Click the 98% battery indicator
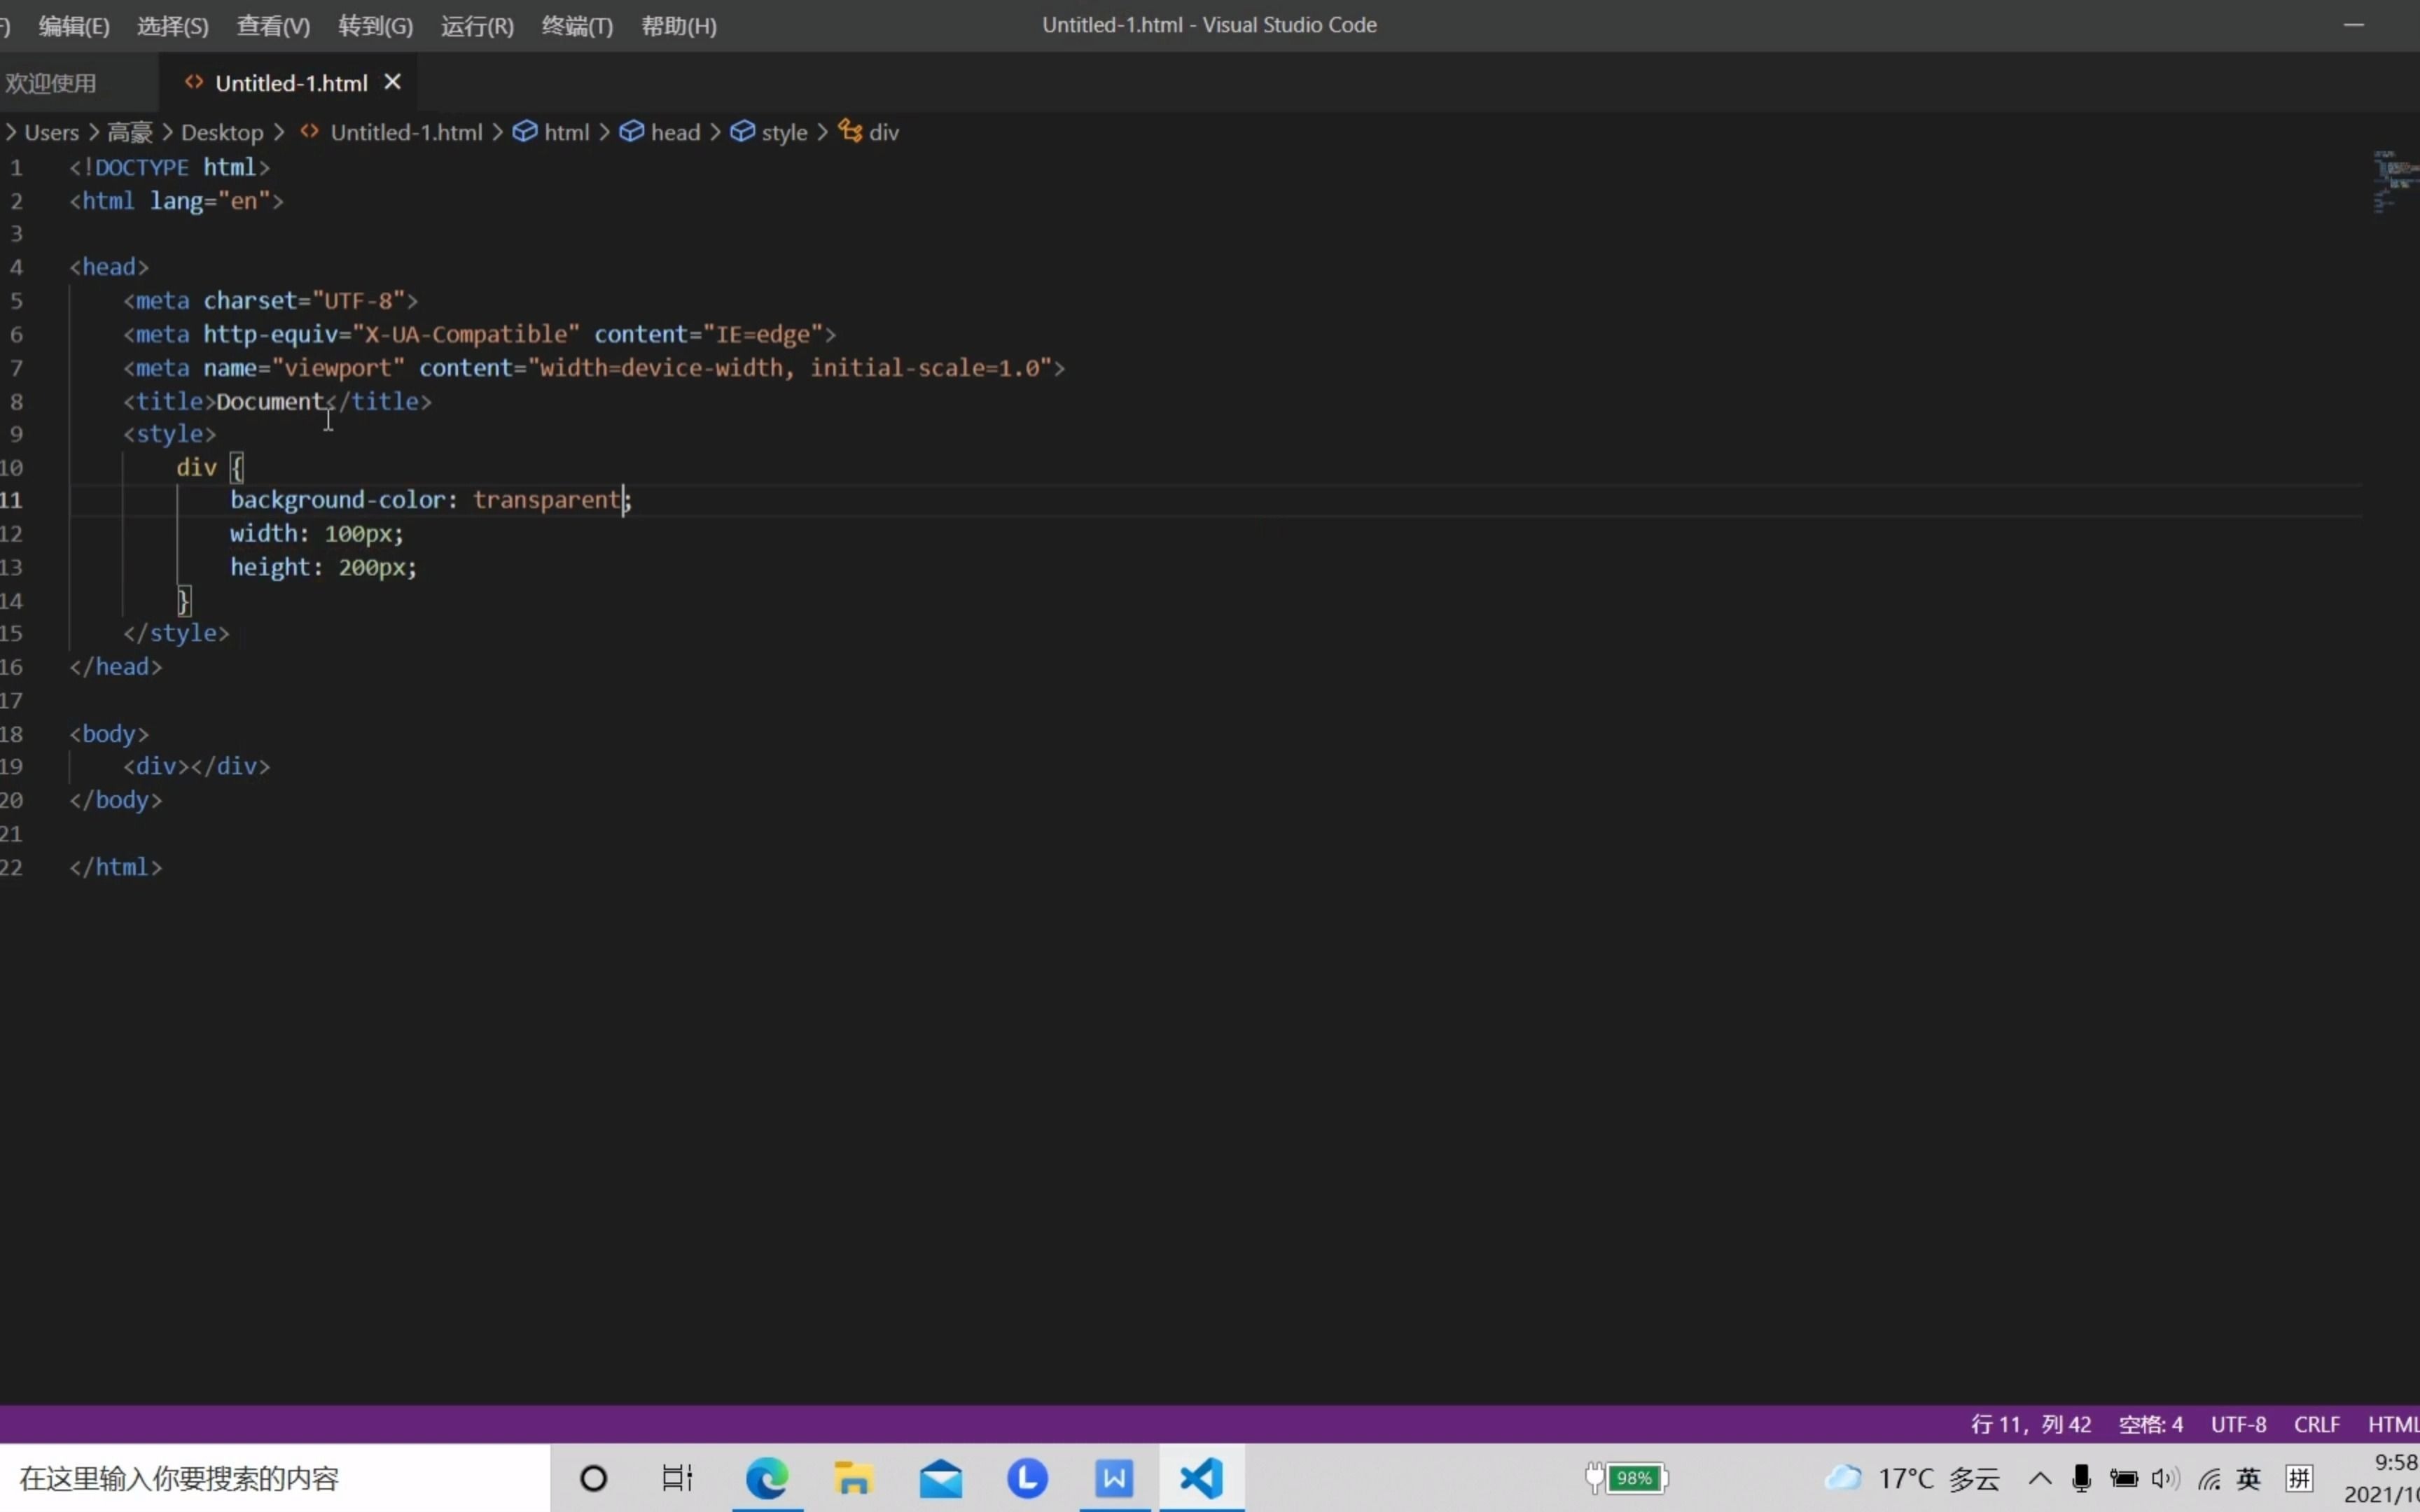This screenshot has height=1512, width=2420. pos(1627,1477)
